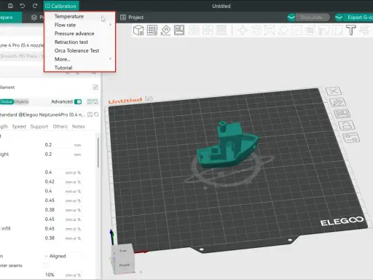Screen dimensions: 373x280
Task: Click the Cut tool icon
Action: 297,30
